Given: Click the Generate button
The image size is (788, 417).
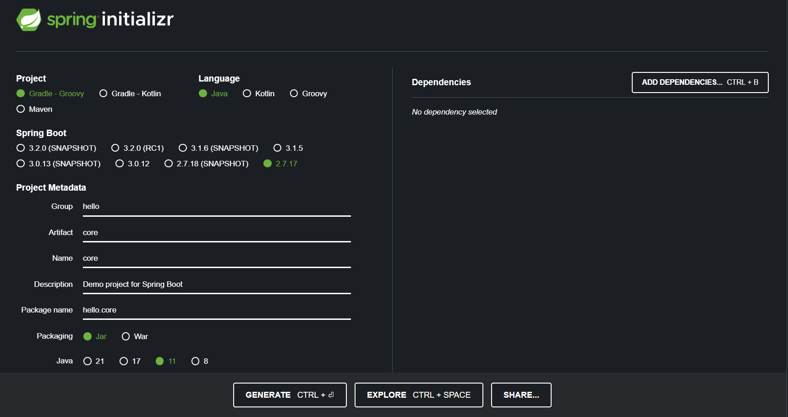Looking at the screenshot, I should (290, 395).
